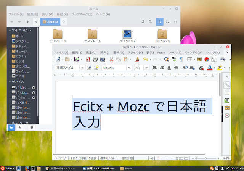
Task: Open sidebar Gallery icon
Action: tap(227, 108)
